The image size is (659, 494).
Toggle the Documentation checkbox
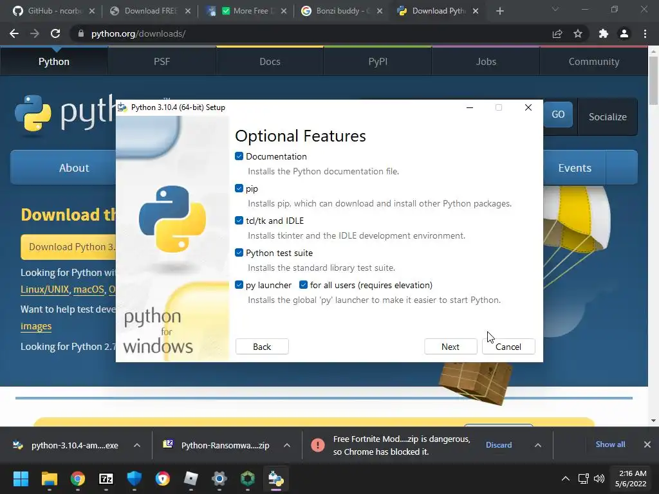(x=239, y=156)
